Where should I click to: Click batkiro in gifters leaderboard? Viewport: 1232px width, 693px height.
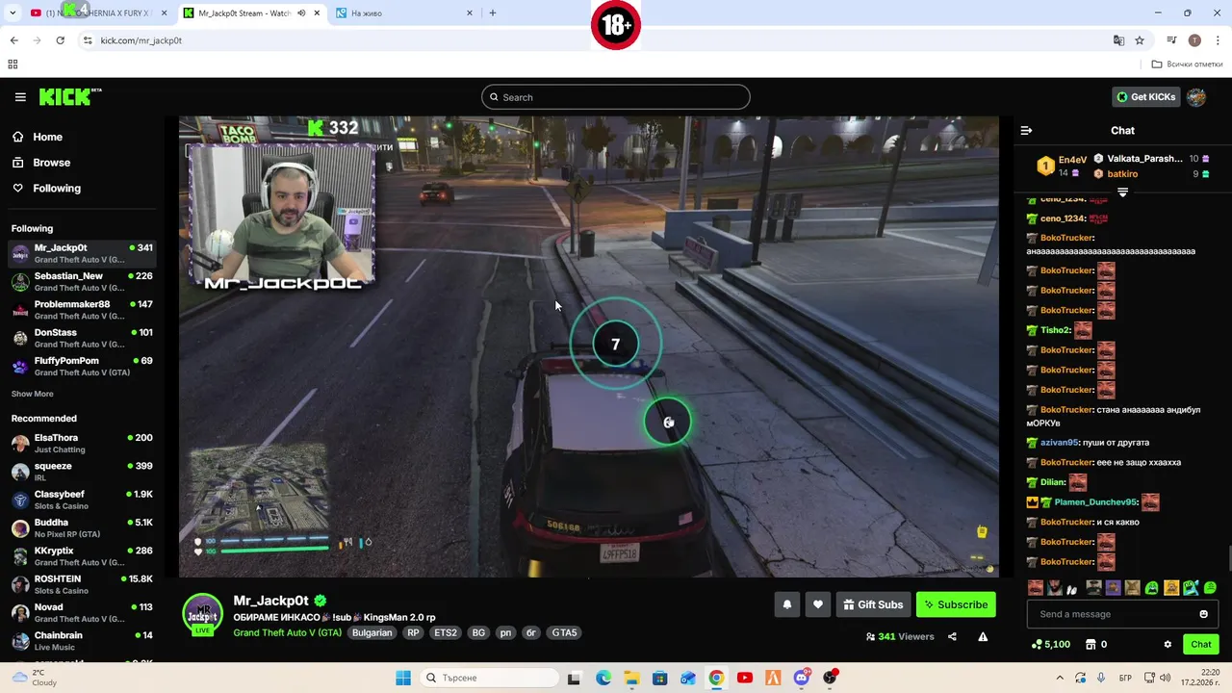click(x=1122, y=174)
